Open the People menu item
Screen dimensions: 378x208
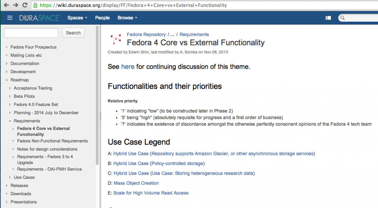[x=102, y=18]
